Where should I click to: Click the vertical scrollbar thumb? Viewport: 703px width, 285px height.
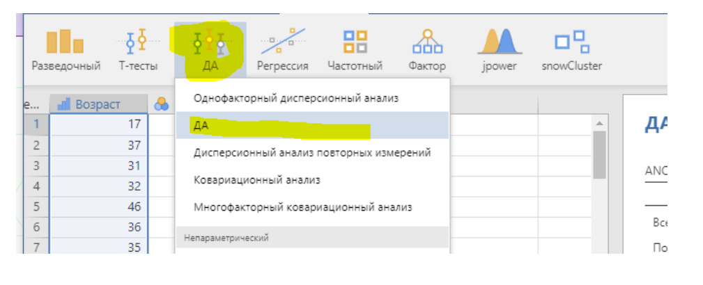click(x=599, y=155)
